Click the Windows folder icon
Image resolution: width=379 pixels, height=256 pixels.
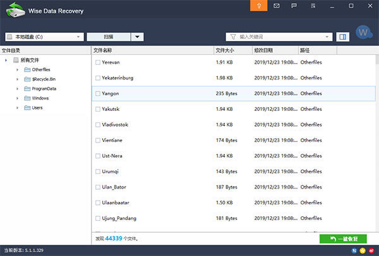(x=27, y=98)
